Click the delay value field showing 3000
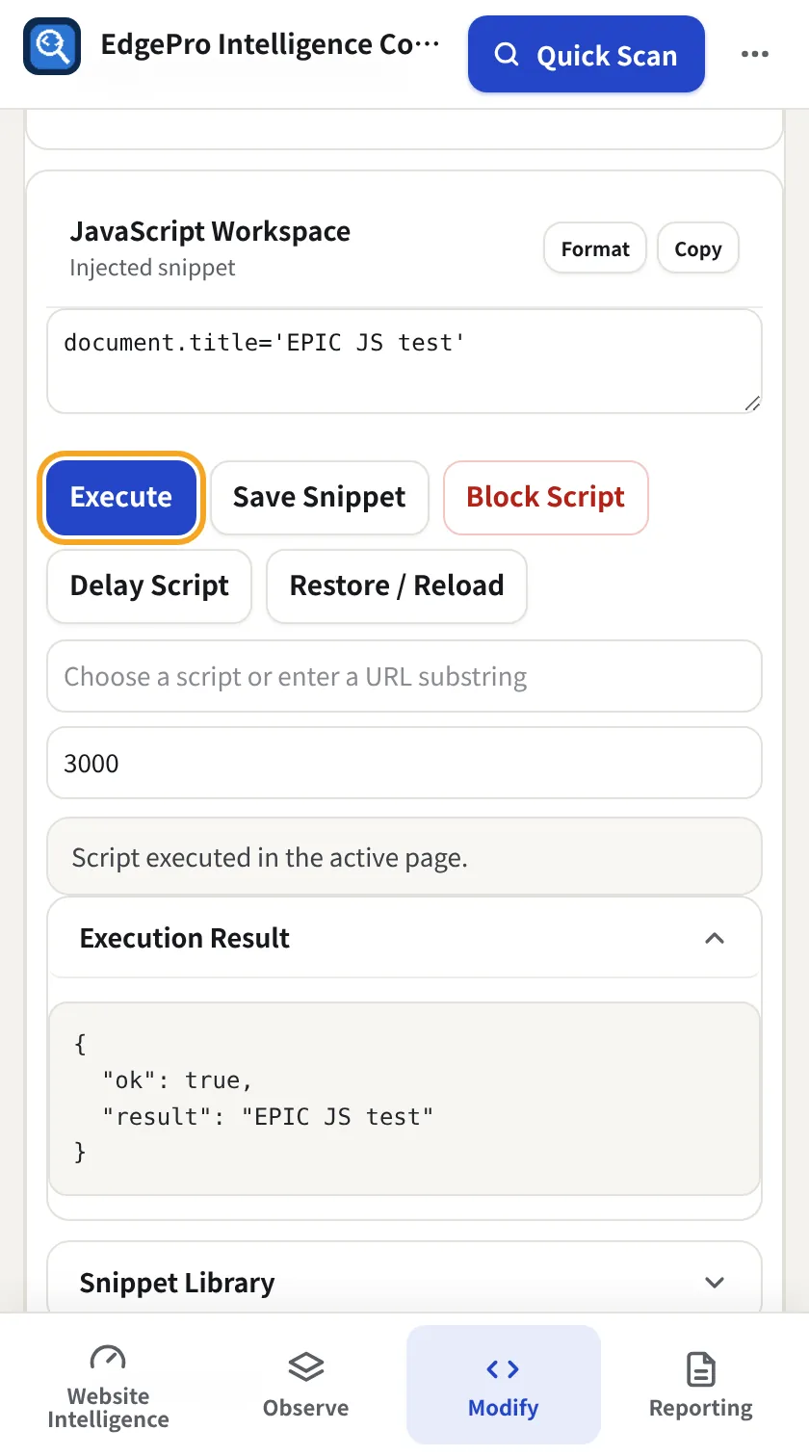 404,763
